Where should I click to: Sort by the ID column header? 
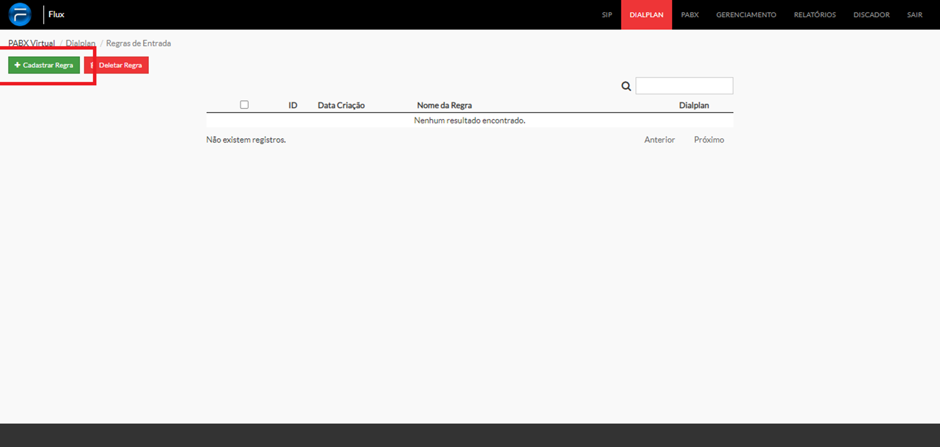(x=293, y=105)
